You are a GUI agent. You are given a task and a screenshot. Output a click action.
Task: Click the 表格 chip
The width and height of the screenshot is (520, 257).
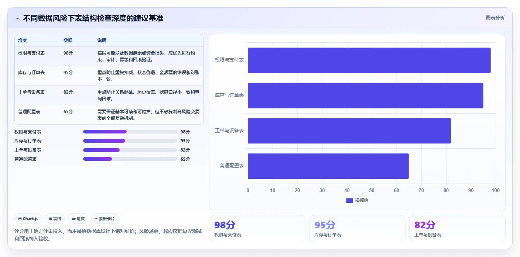(x=55, y=219)
